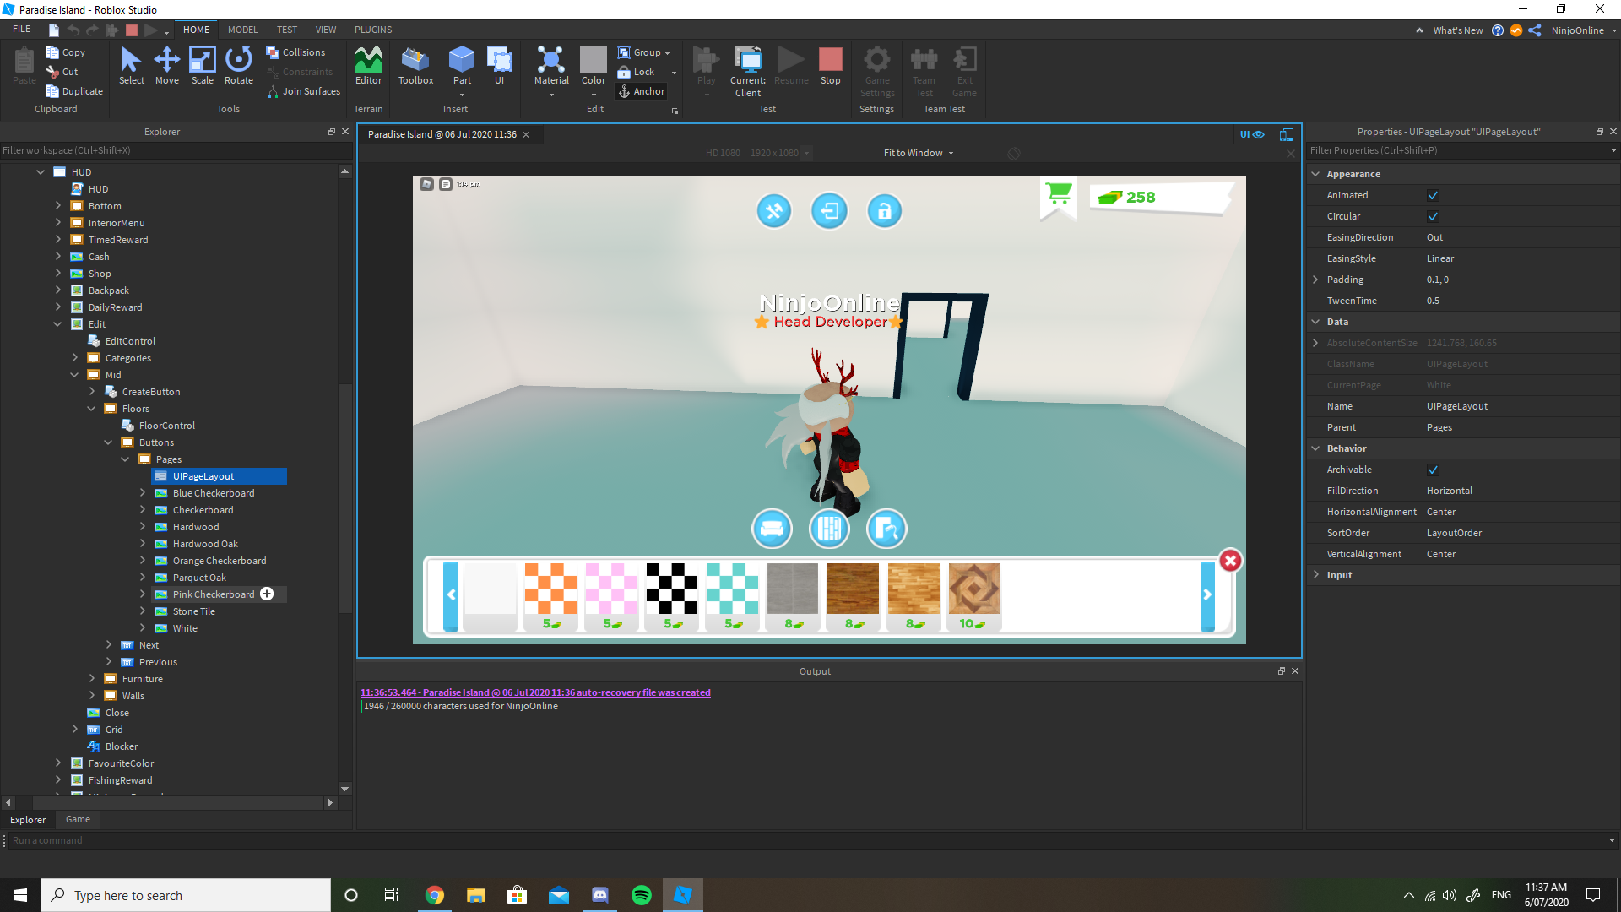Insert a new Part
Image resolution: width=1621 pixels, height=912 pixels.
(x=461, y=63)
